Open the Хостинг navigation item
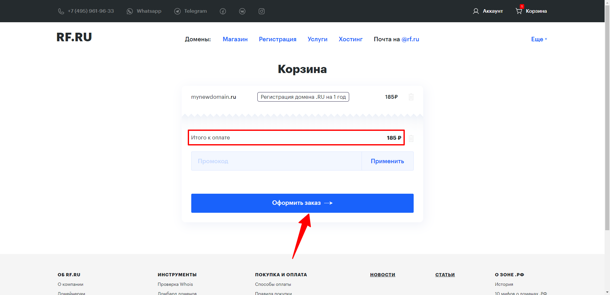The image size is (610, 295). click(350, 39)
